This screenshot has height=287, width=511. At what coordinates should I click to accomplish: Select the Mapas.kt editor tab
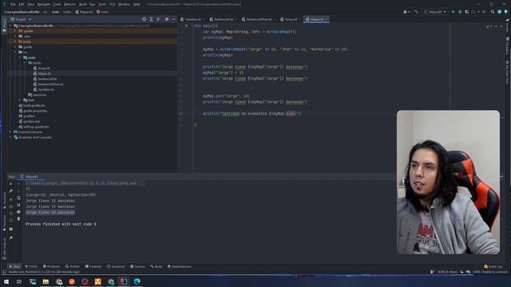(x=316, y=19)
